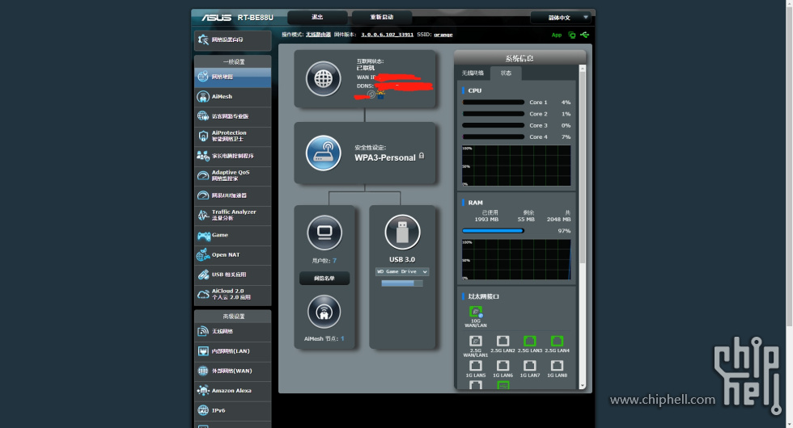Click the AiMesh node house icon
Image resolution: width=793 pixels, height=428 pixels.
click(x=324, y=312)
